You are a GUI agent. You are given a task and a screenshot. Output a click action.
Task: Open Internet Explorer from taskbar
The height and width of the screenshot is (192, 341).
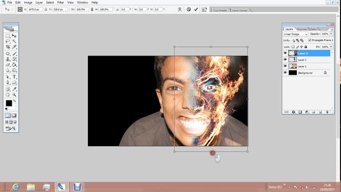coord(15,187)
